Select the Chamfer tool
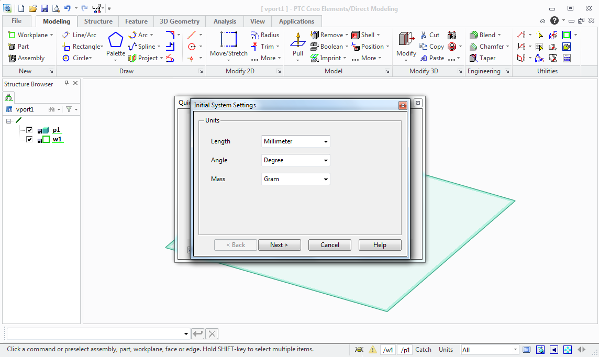 click(489, 47)
